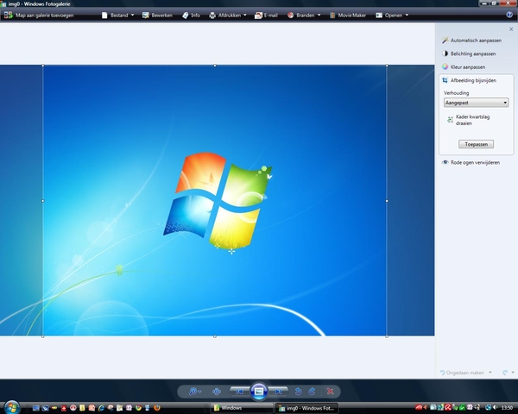The image size is (518, 414).
Task: Click the red-eye removal eye icon
Action: coord(445,162)
